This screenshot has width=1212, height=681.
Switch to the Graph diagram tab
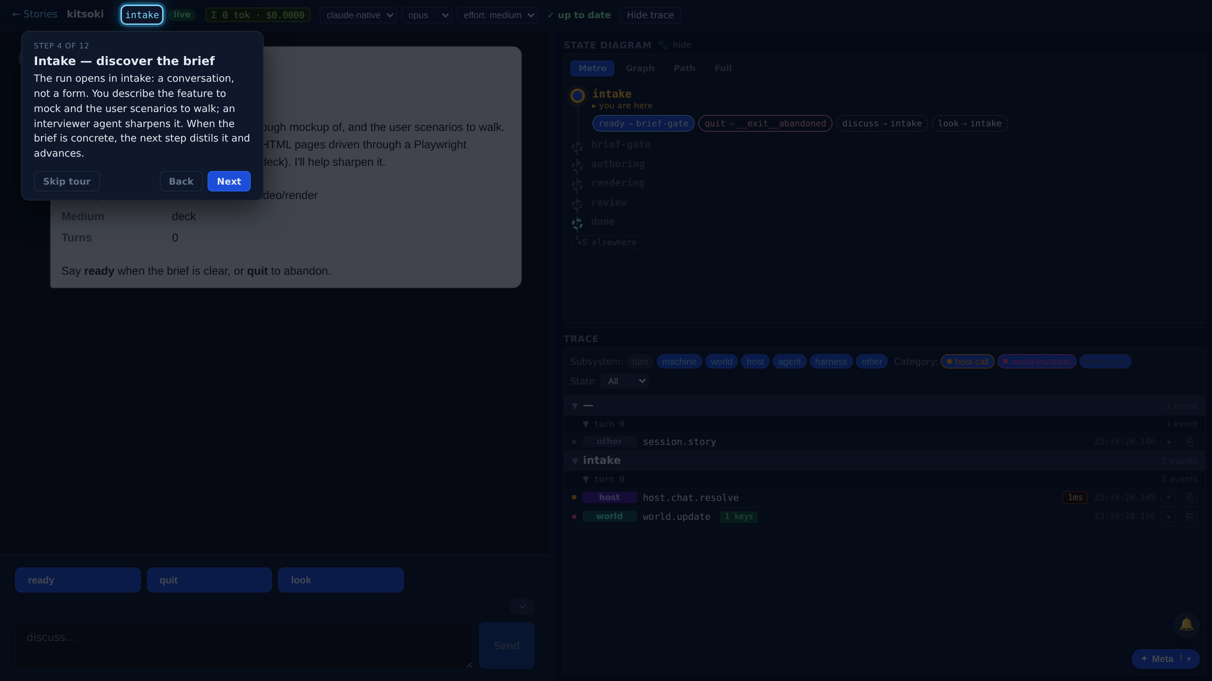point(640,68)
